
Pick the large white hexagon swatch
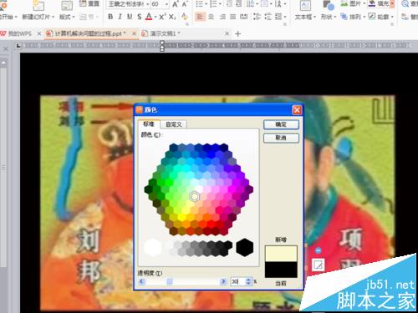click(153, 247)
